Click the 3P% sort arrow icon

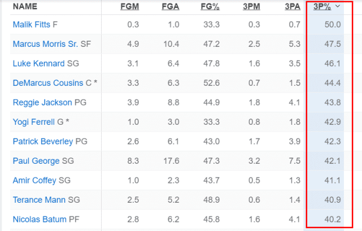(x=338, y=6)
